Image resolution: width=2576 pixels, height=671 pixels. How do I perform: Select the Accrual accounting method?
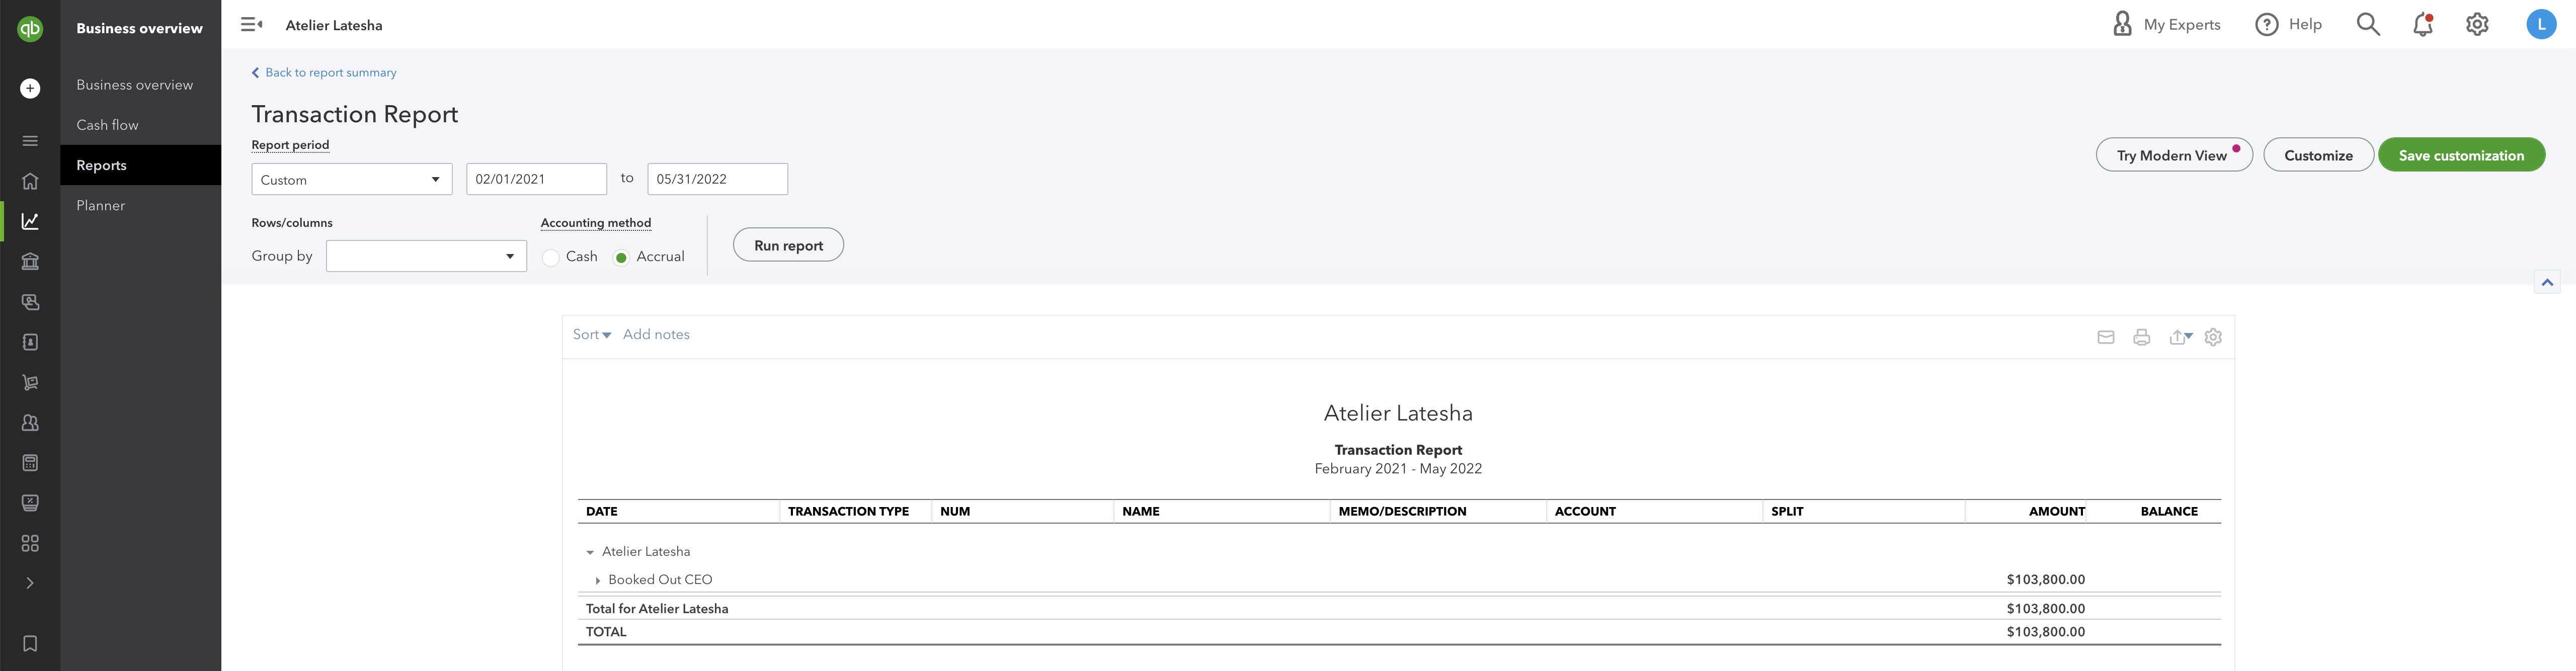coord(621,257)
